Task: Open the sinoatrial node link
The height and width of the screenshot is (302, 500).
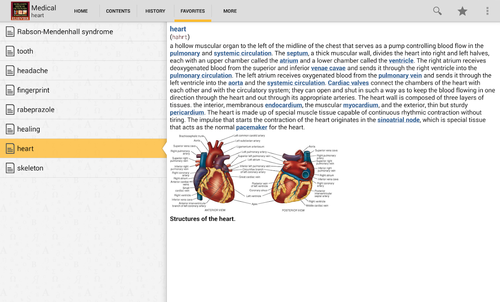Action: (x=398, y=119)
